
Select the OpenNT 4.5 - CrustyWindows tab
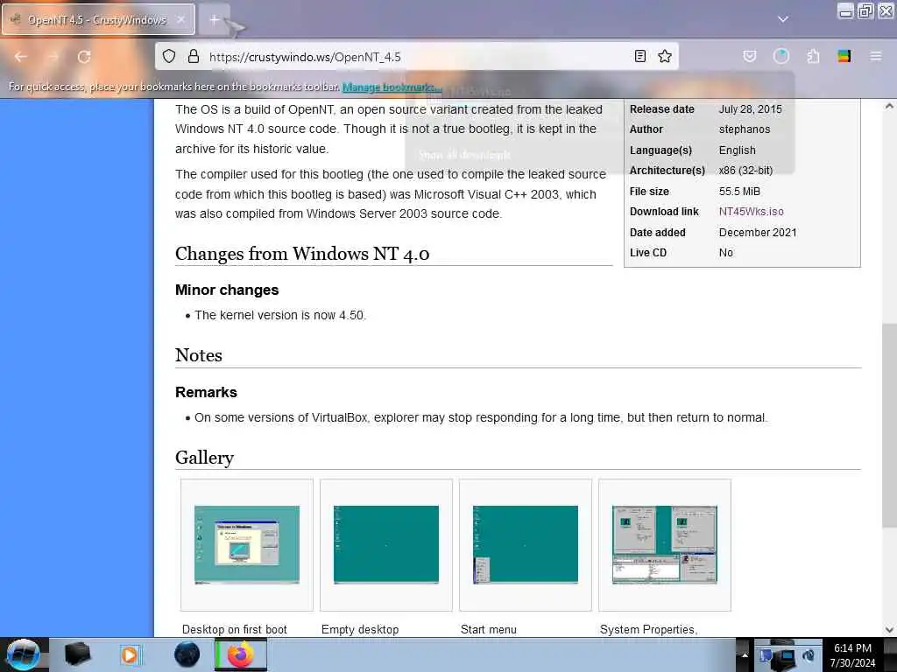click(98, 19)
